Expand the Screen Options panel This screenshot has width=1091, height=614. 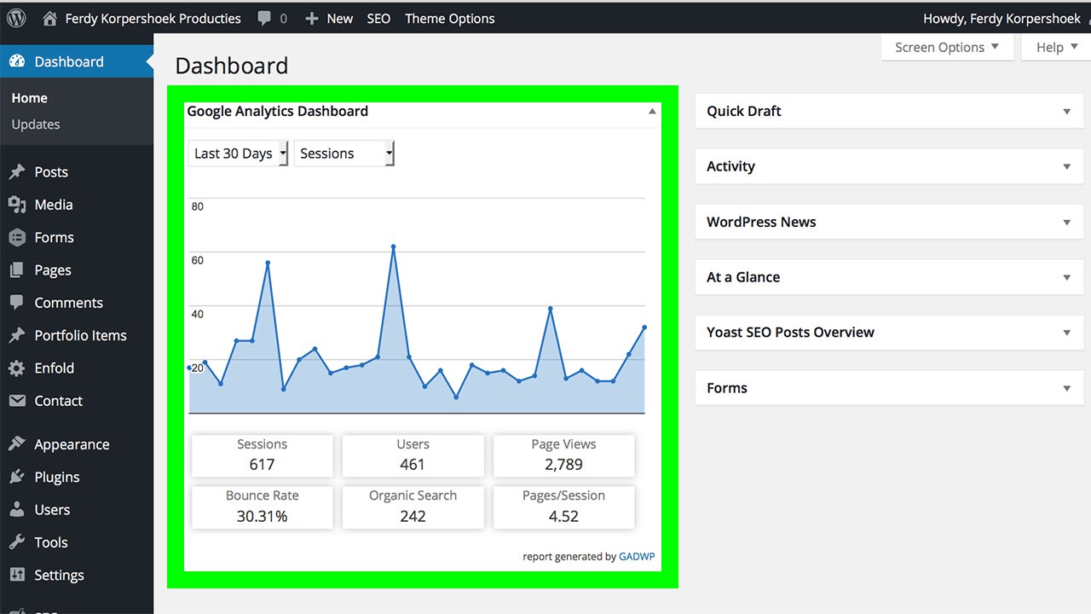pyautogui.click(x=947, y=48)
